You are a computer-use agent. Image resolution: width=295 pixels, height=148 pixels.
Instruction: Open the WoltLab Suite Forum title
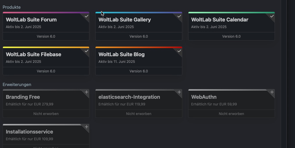pos(31,20)
